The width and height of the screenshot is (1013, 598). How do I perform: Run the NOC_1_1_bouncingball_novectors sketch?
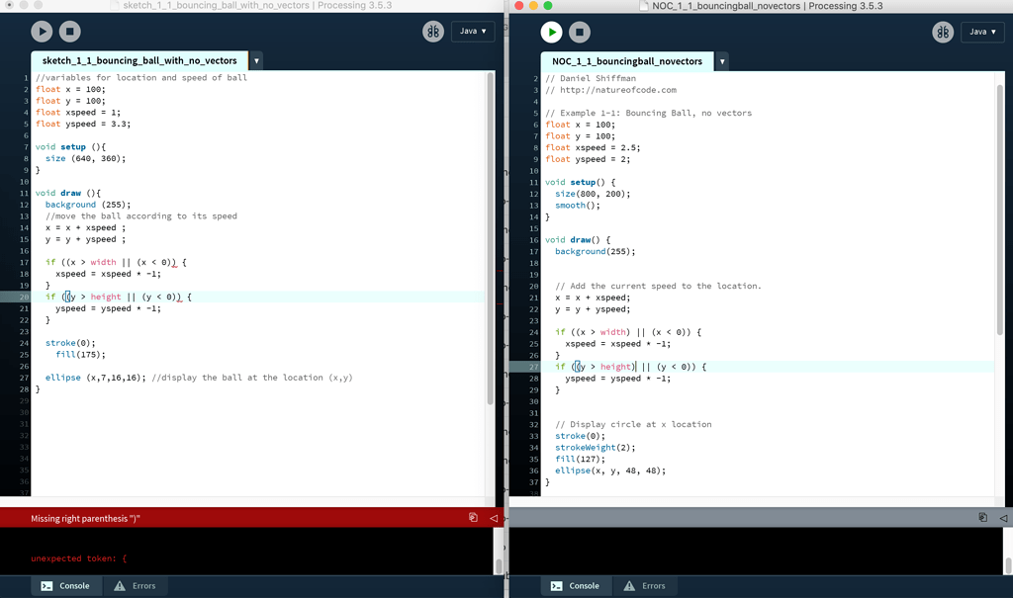pyautogui.click(x=551, y=32)
